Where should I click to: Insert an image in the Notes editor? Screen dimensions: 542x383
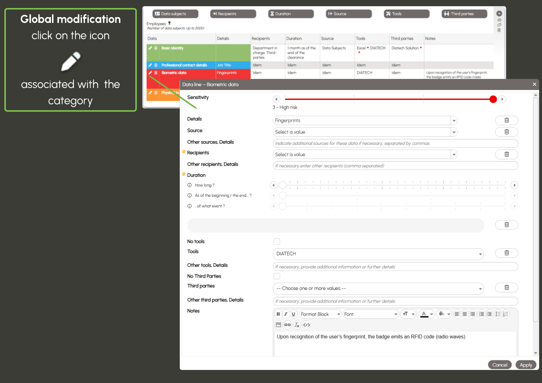(x=278, y=325)
